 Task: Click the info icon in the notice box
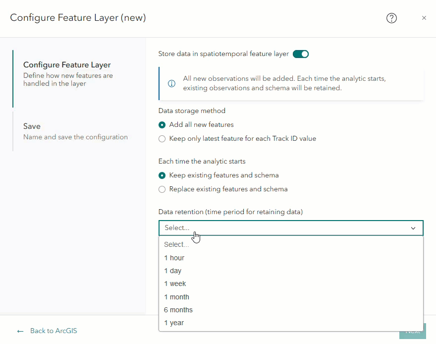pyautogui.click(x=171, y=83)
